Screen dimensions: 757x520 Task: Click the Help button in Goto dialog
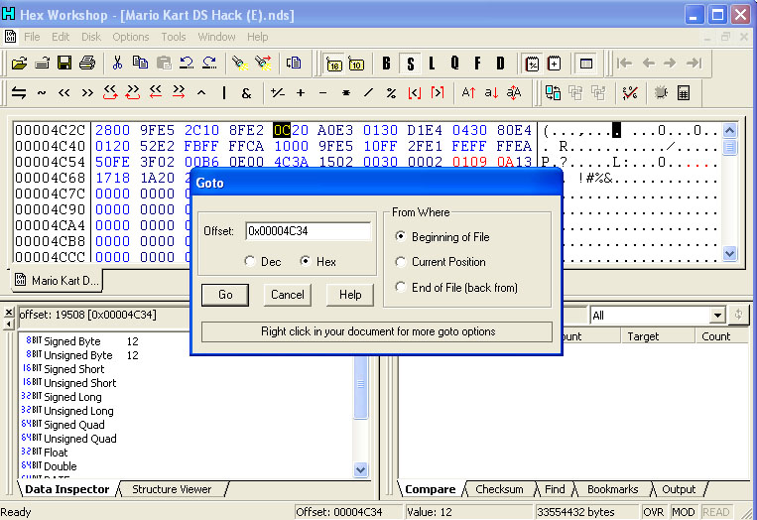350,295
